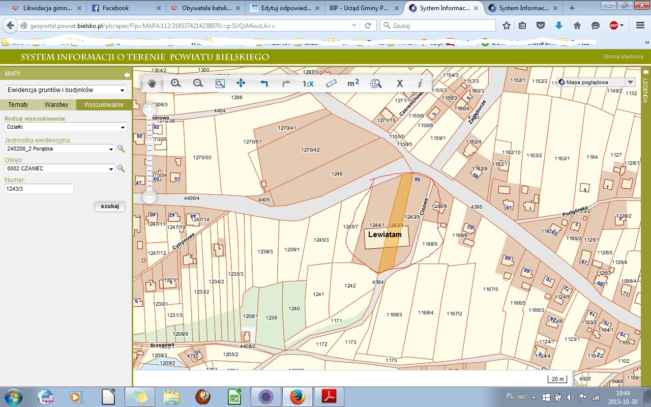Click the Numer parcel input field
This screenshot has width=651, height=407.
(39, 189)
